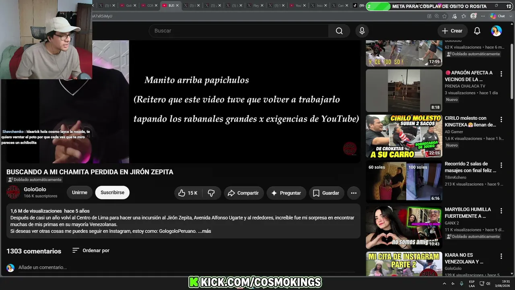Switch to the Gol YouTube browser tab
This screenshot has width=515, height=290.
tap(128, 6)
